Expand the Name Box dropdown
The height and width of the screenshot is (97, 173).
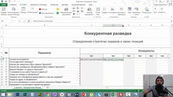pos(12,21)
